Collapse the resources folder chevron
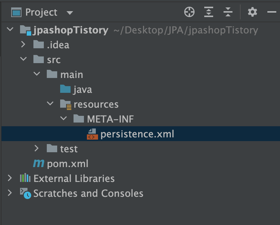Viewport: 280px width, 225px height. point(50,103)
